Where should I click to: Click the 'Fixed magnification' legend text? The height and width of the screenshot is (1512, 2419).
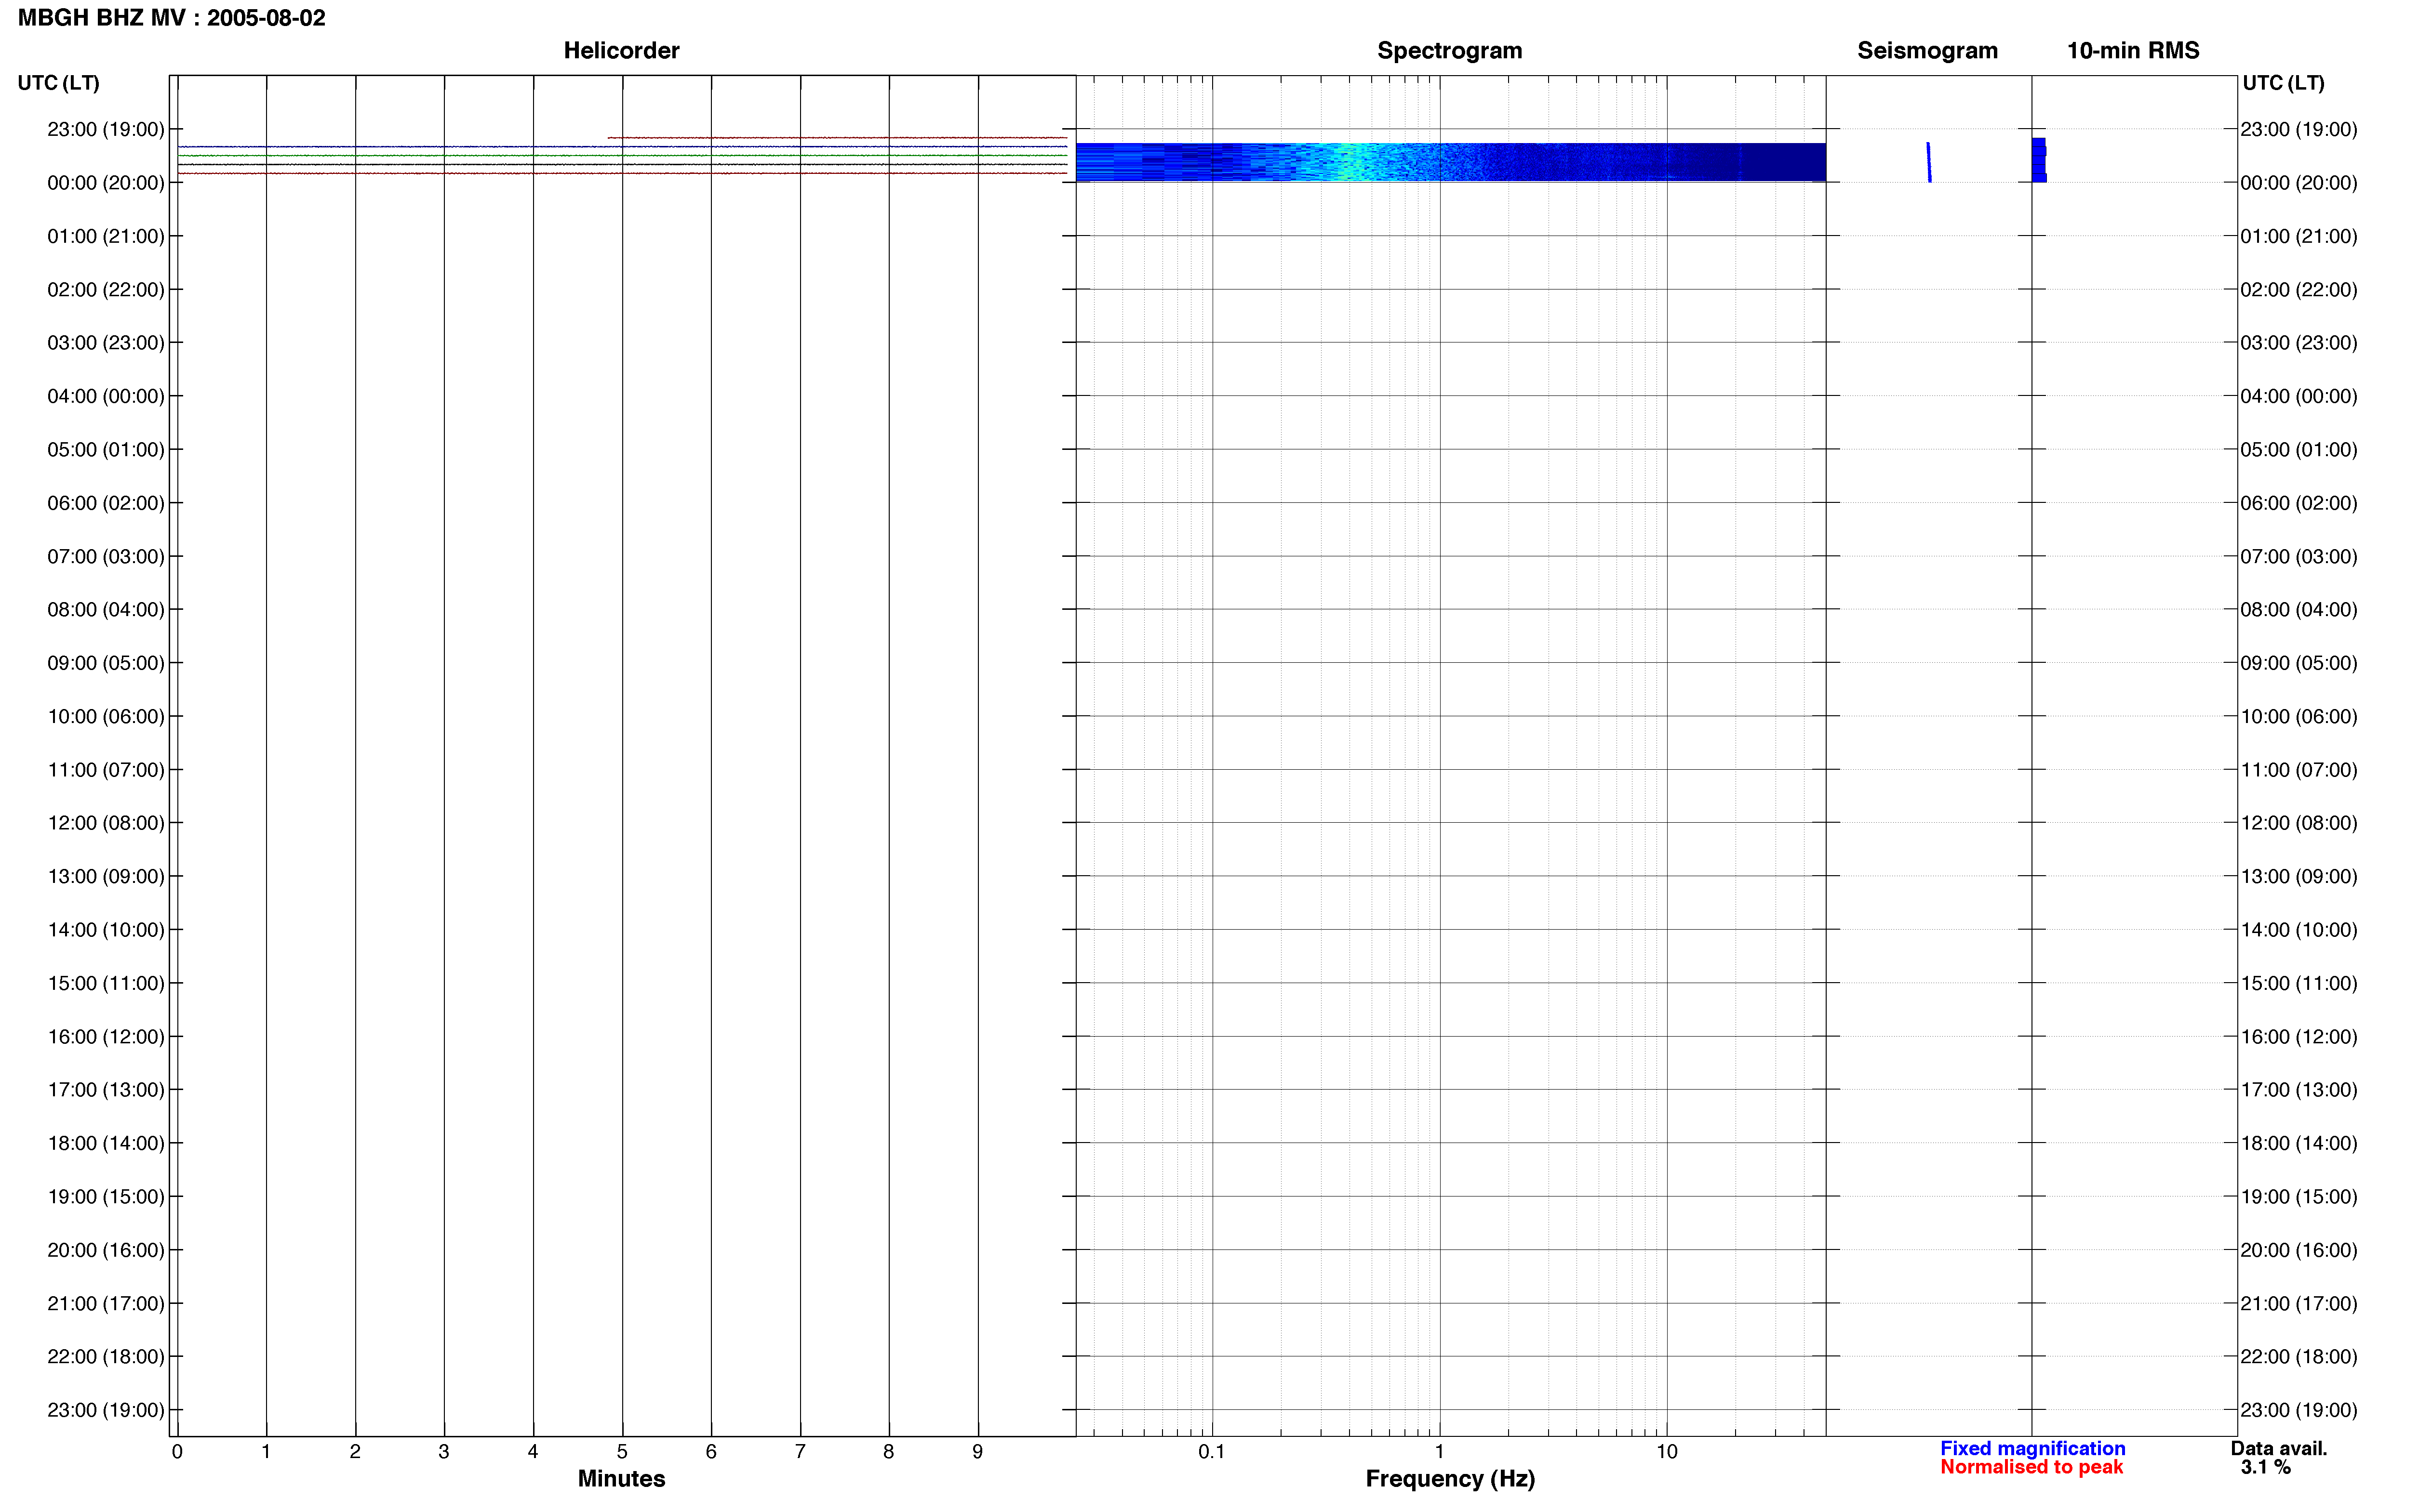(2032, 1448)
